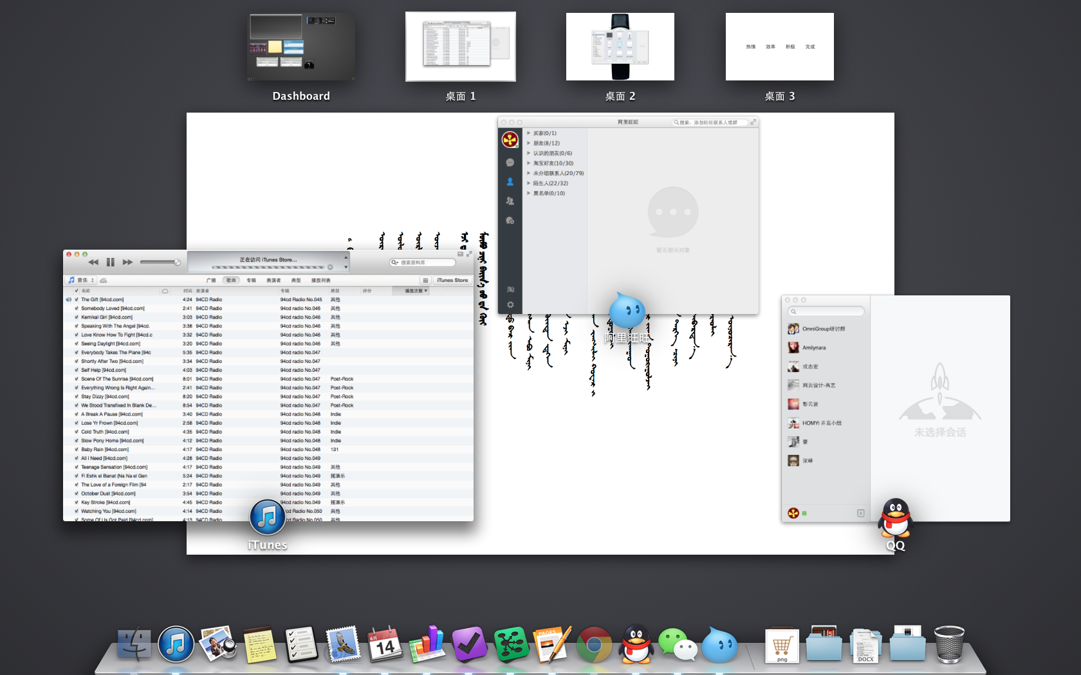Screen dimensions: 1081x675
Task: Open the HOMYi 开发小组 conversation in QQ
Action: pos(826,423)
